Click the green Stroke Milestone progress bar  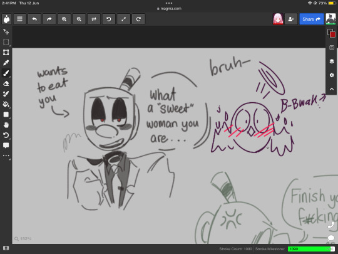(x=312, y=249)
